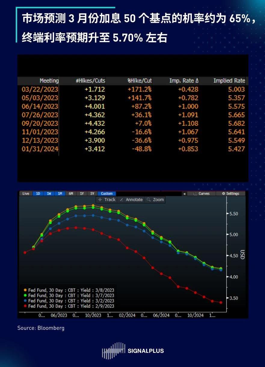Click the red 2/9/2023 legend dot
265x367 pixels.
point(25,306)
